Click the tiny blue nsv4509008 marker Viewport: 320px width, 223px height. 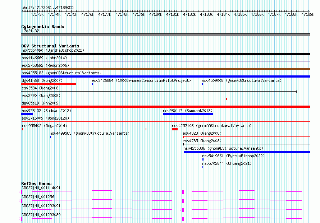point(202,84)
